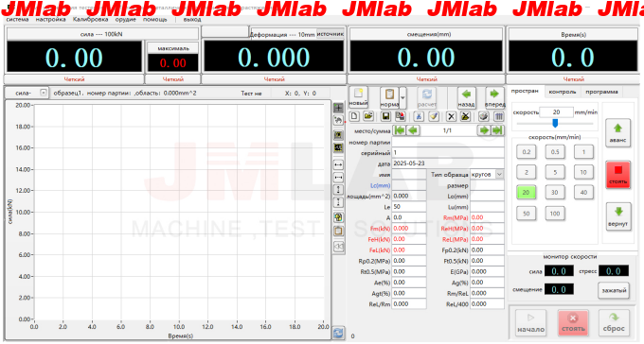644x344 pixels.
Task: Jump to first record arrow
Action: (x=400, y=130)
